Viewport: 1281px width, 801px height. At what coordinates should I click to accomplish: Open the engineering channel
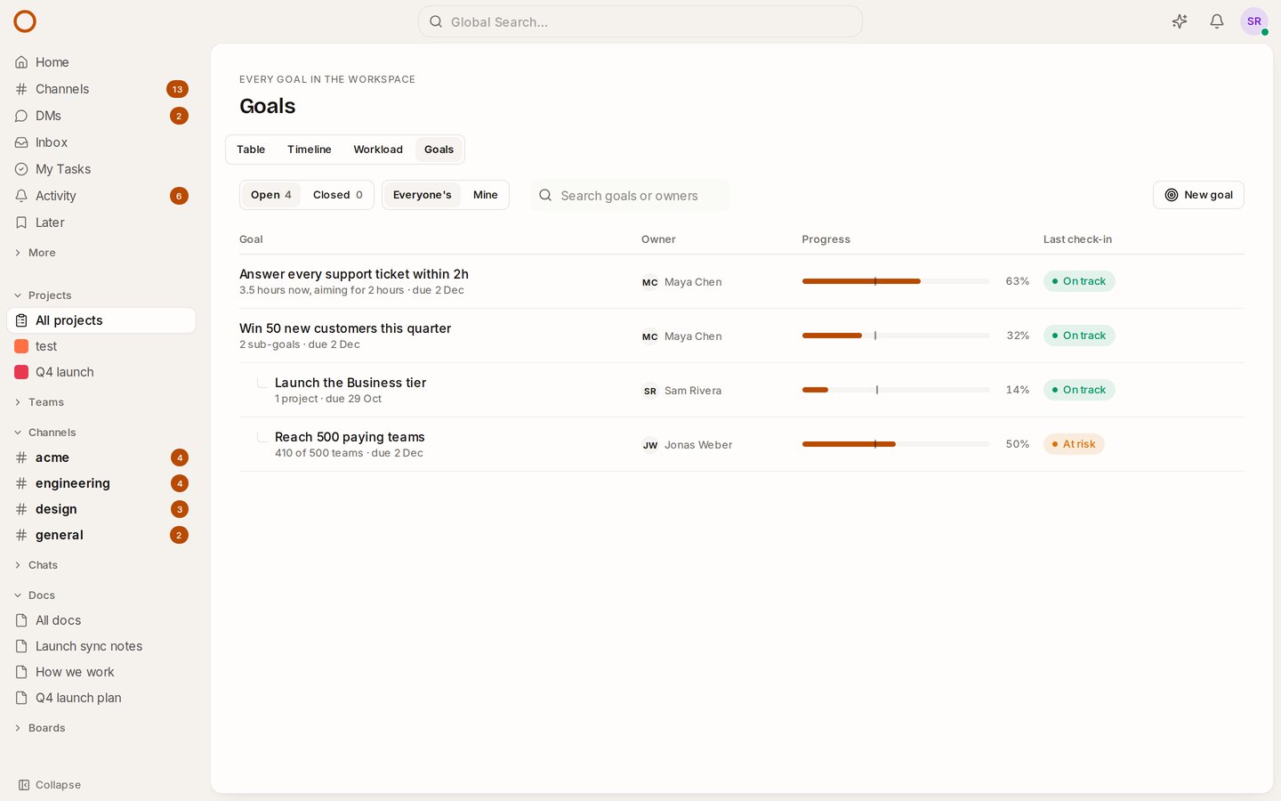[x=101, y=483]
